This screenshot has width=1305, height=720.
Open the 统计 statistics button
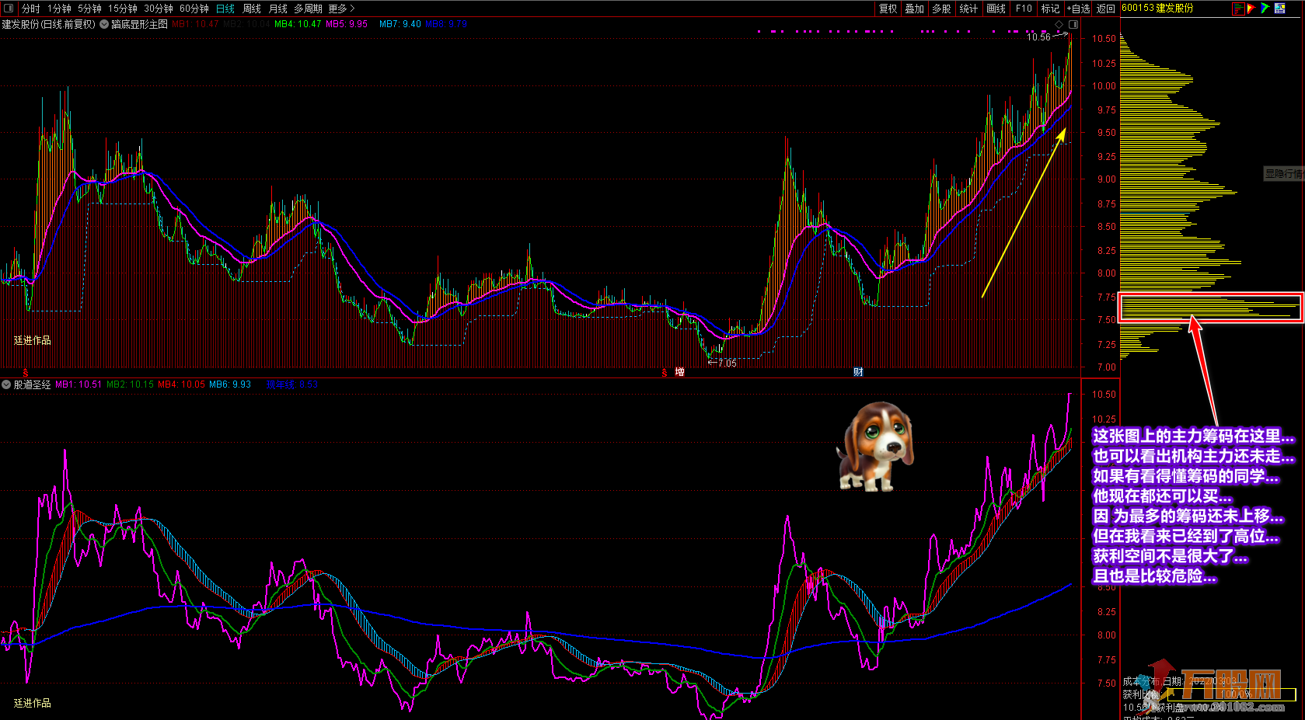pos(968,9)
